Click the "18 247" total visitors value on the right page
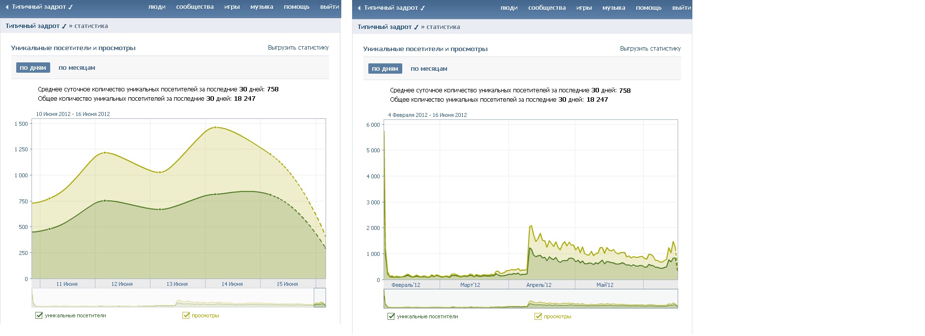925x336 pixels. tap(597, 99)
